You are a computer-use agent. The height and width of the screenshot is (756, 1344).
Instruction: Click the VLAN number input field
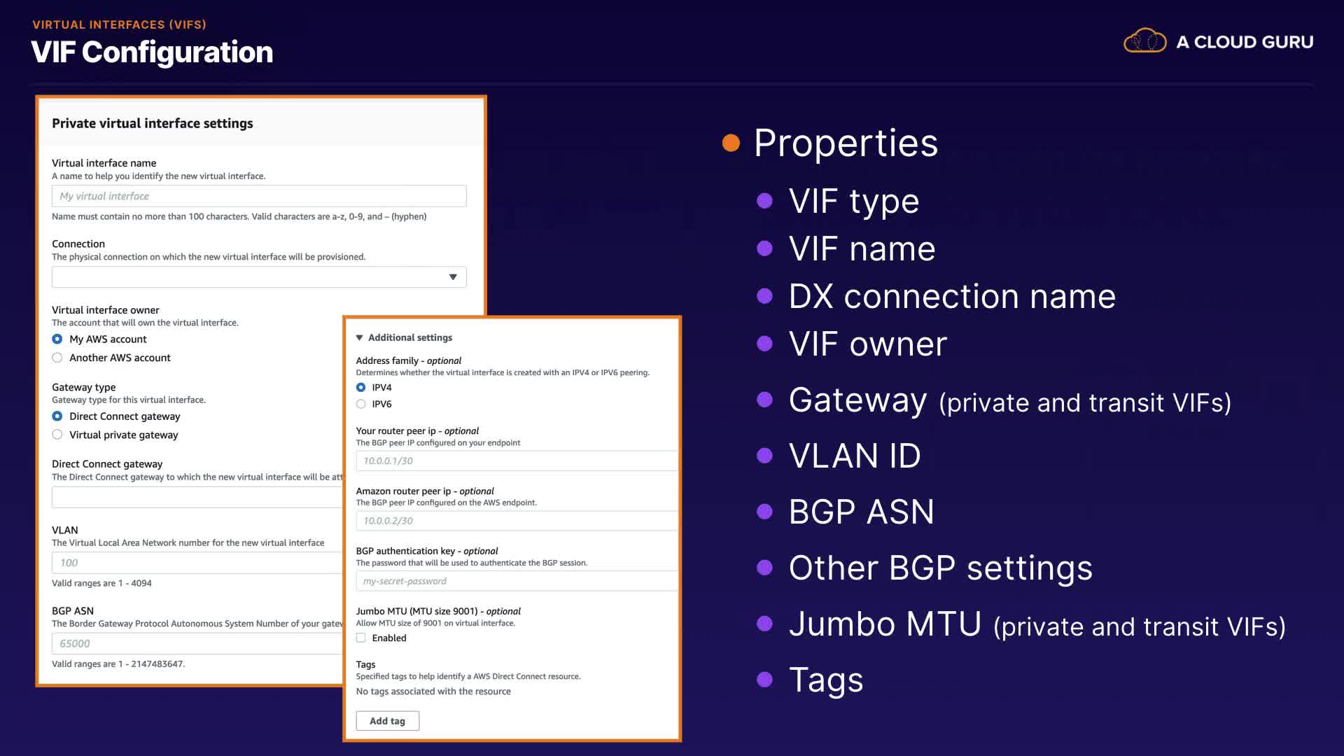(x=196, y=563)
